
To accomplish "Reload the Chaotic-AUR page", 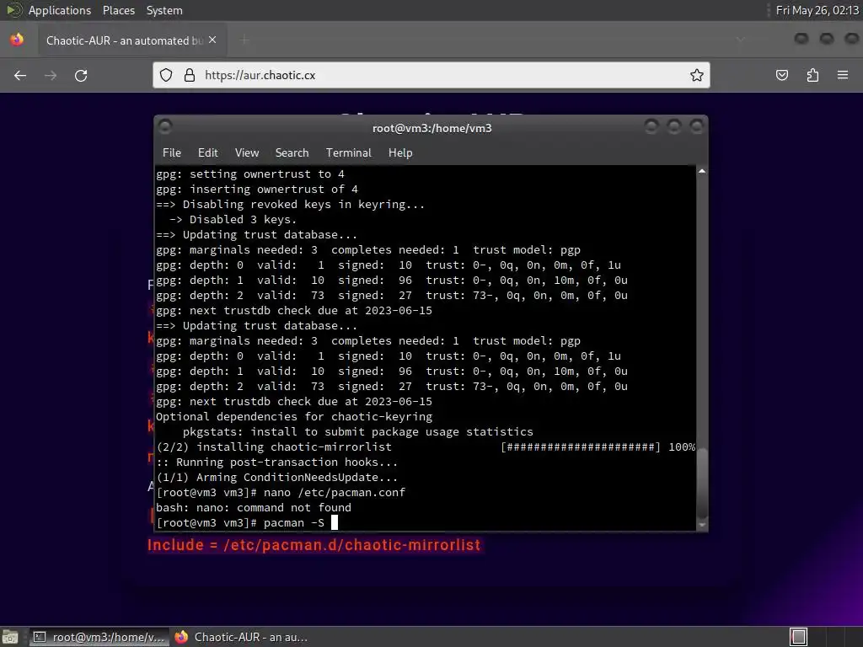I will click(x=81, y=75).
